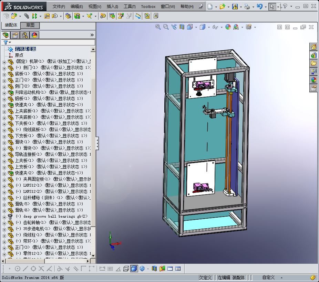Click Zoom to Fit in viewport toolbar

coord(158,27)
